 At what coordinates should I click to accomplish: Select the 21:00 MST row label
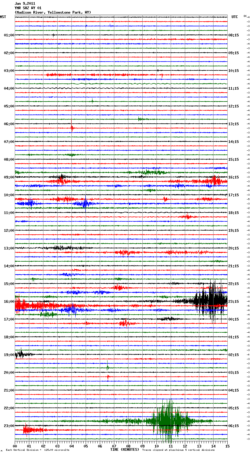9,390
